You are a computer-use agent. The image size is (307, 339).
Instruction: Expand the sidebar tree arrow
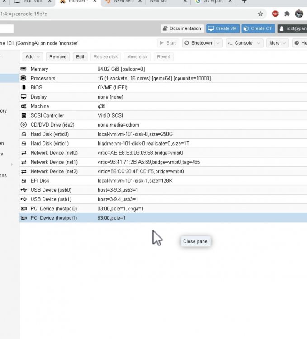(x=12, y=165)
